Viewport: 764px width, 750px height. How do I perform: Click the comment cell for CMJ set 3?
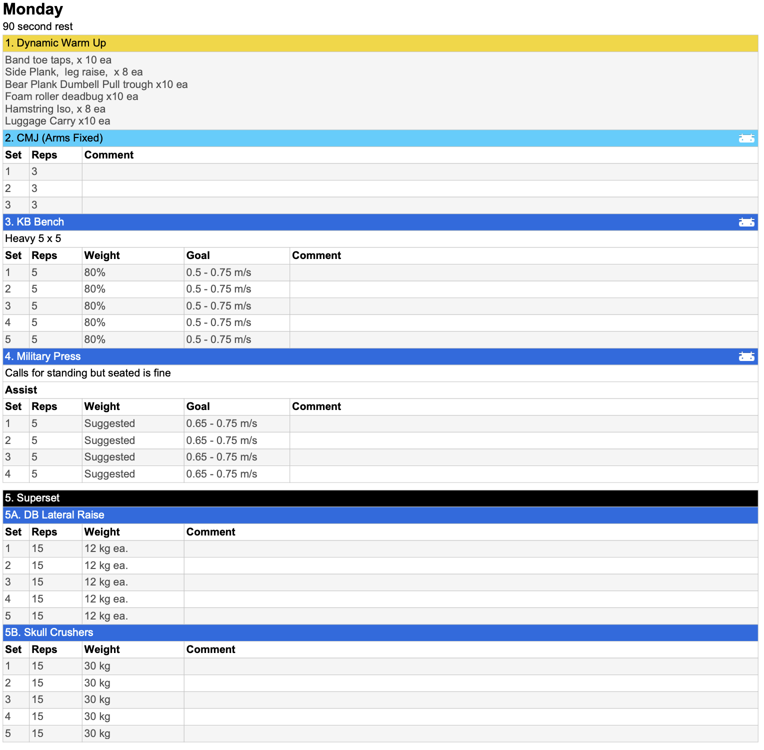[420, 205]
